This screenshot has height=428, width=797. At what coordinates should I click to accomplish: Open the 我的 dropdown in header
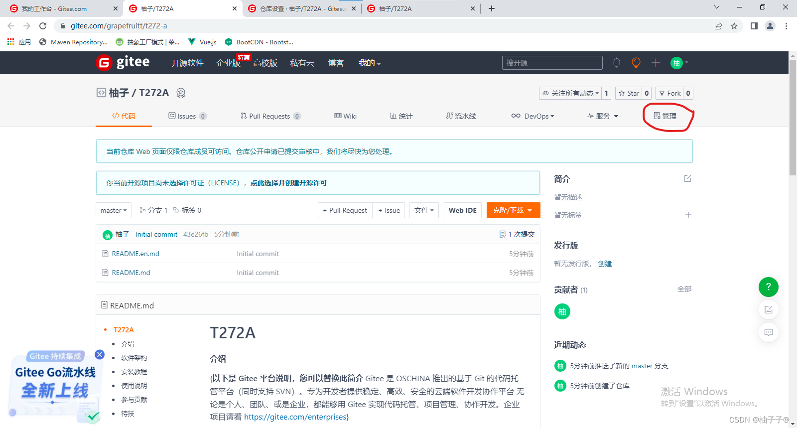370,63
